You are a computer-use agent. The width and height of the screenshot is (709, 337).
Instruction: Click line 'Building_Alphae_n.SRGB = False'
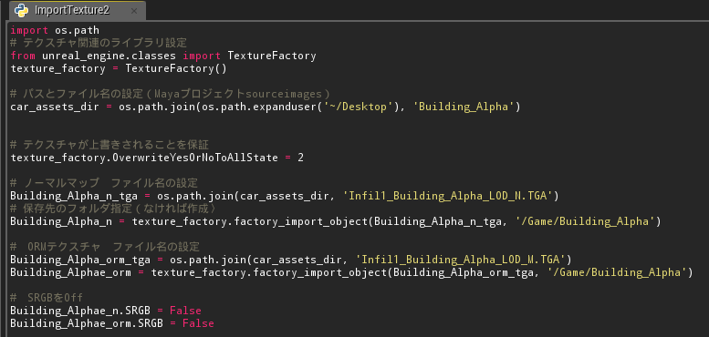[x=106, y=311]
